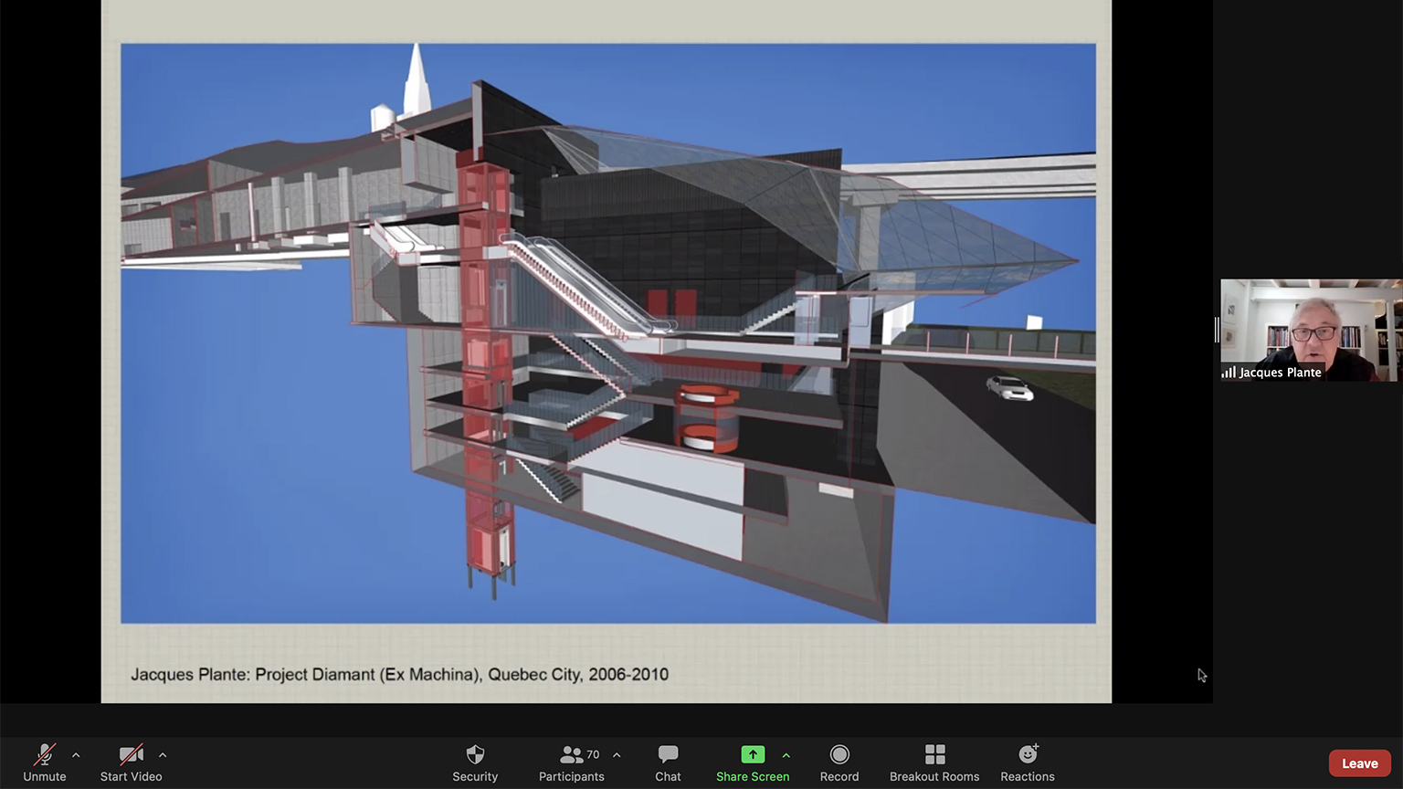Open Reactions emoji icon
Viewport: 1403px width, 789px height.
tap(1028, 755)
